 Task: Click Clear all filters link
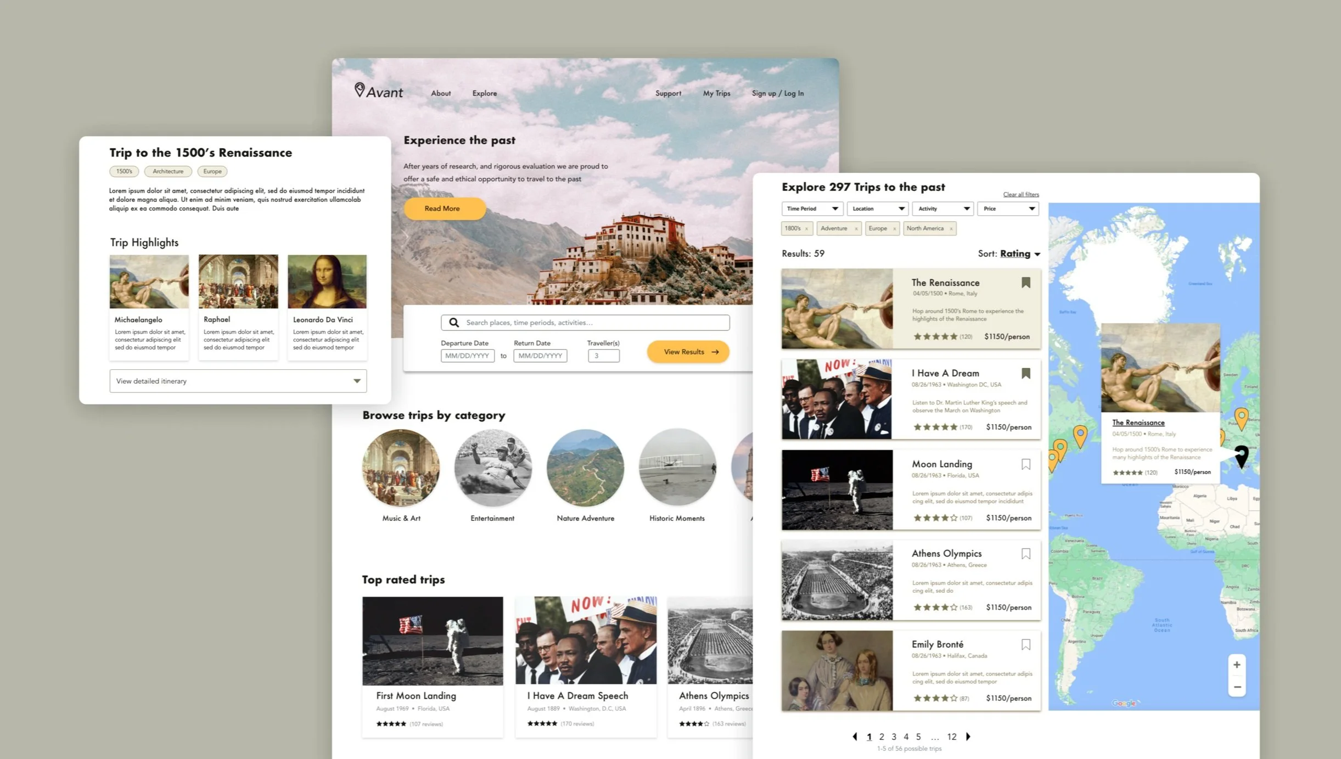click(1020, 194)
